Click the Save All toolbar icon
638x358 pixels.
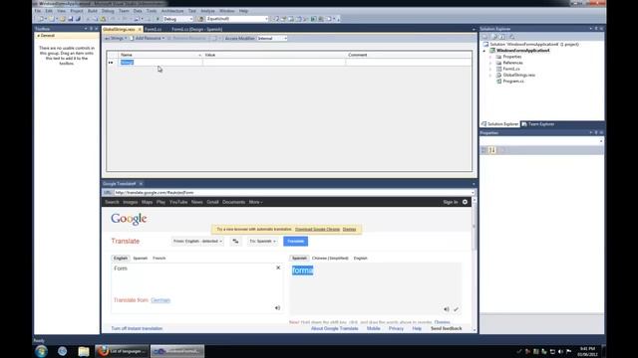click(x=78, y=19)
